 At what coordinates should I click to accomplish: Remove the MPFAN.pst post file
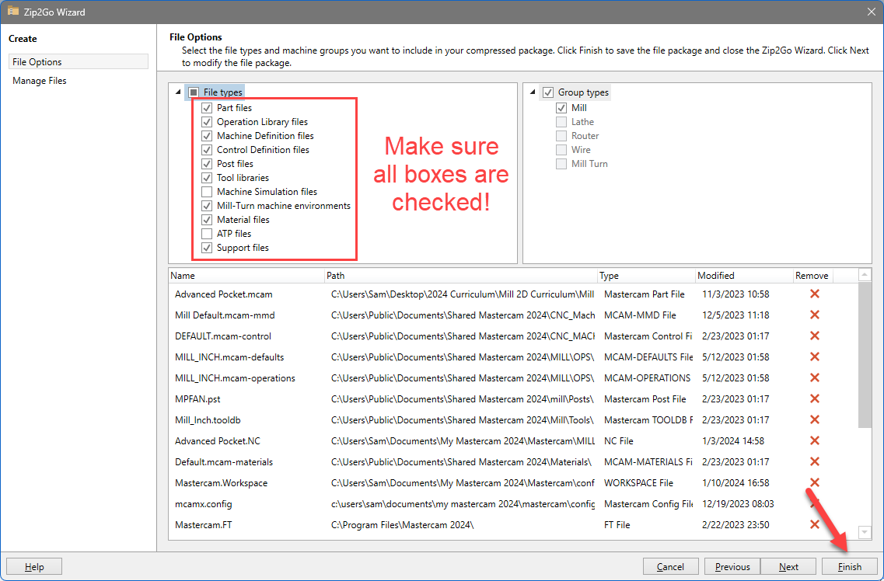point(814,398)
